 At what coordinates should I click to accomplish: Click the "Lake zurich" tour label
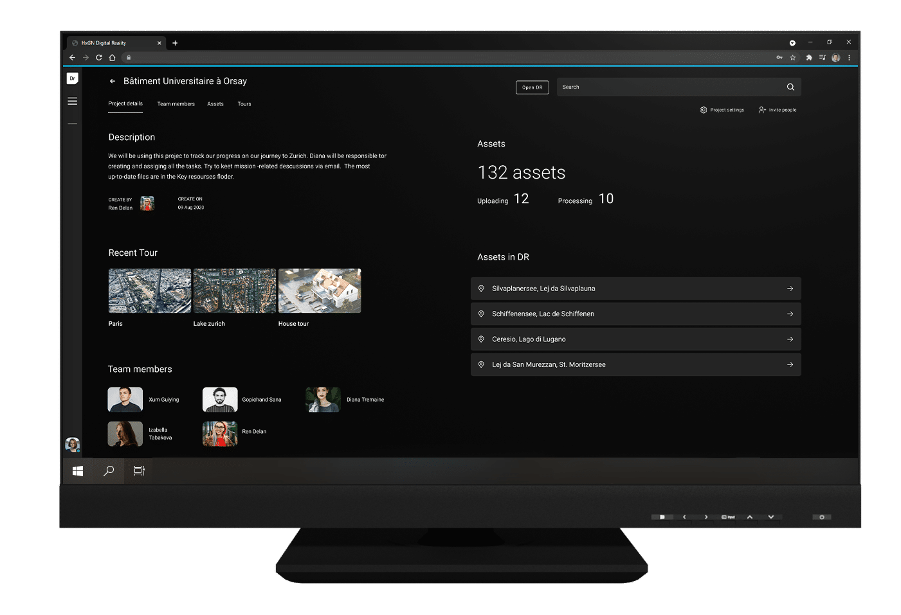click(209, 324)
